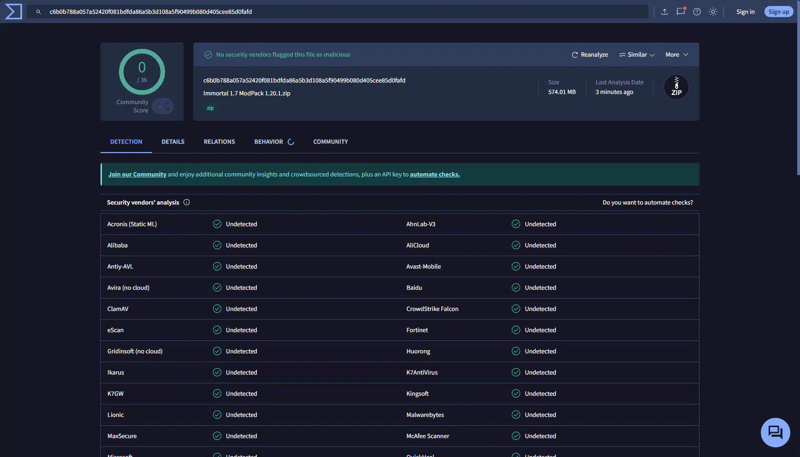Click the ZIP file type icon

click(676, 87)
